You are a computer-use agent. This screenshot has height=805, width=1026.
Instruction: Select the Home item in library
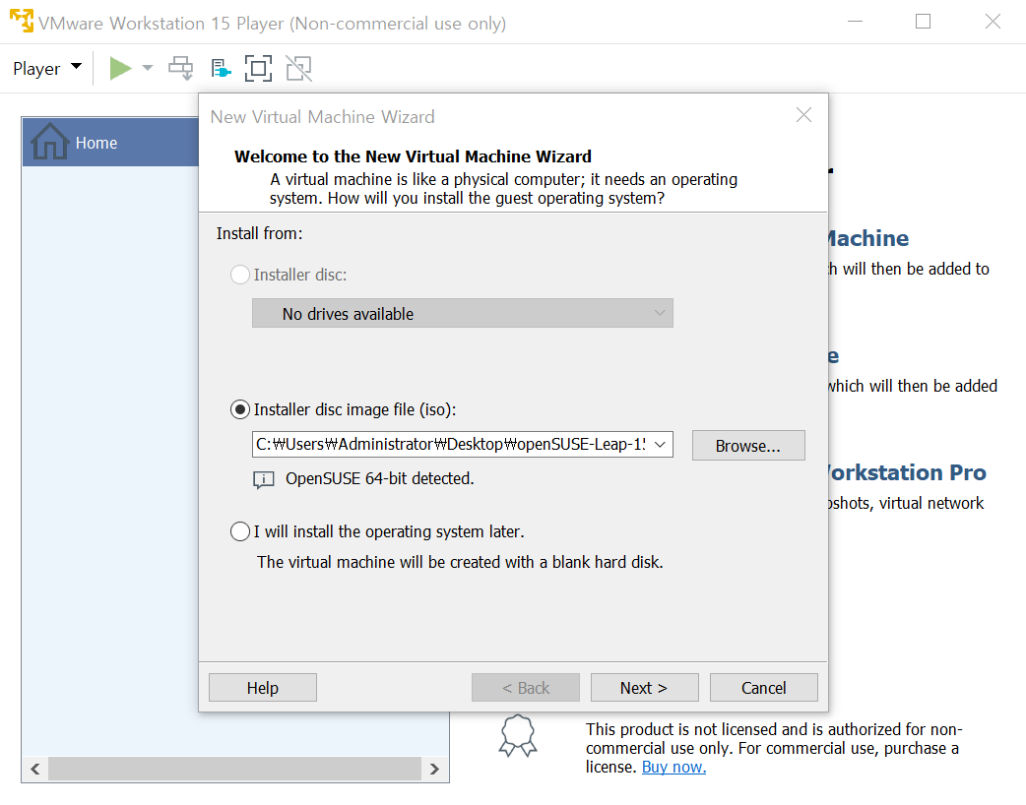110,143
